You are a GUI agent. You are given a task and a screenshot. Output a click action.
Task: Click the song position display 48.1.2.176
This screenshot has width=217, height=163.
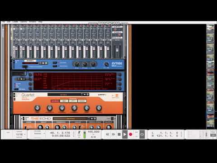(60, 133)
